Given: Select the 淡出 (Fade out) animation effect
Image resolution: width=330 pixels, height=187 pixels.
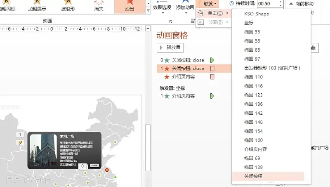Looking at the screenshot, I should 130,6.
